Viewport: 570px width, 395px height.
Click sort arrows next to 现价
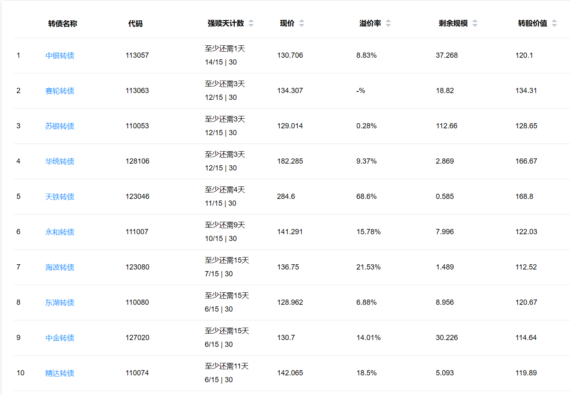[x=302, y=23]
